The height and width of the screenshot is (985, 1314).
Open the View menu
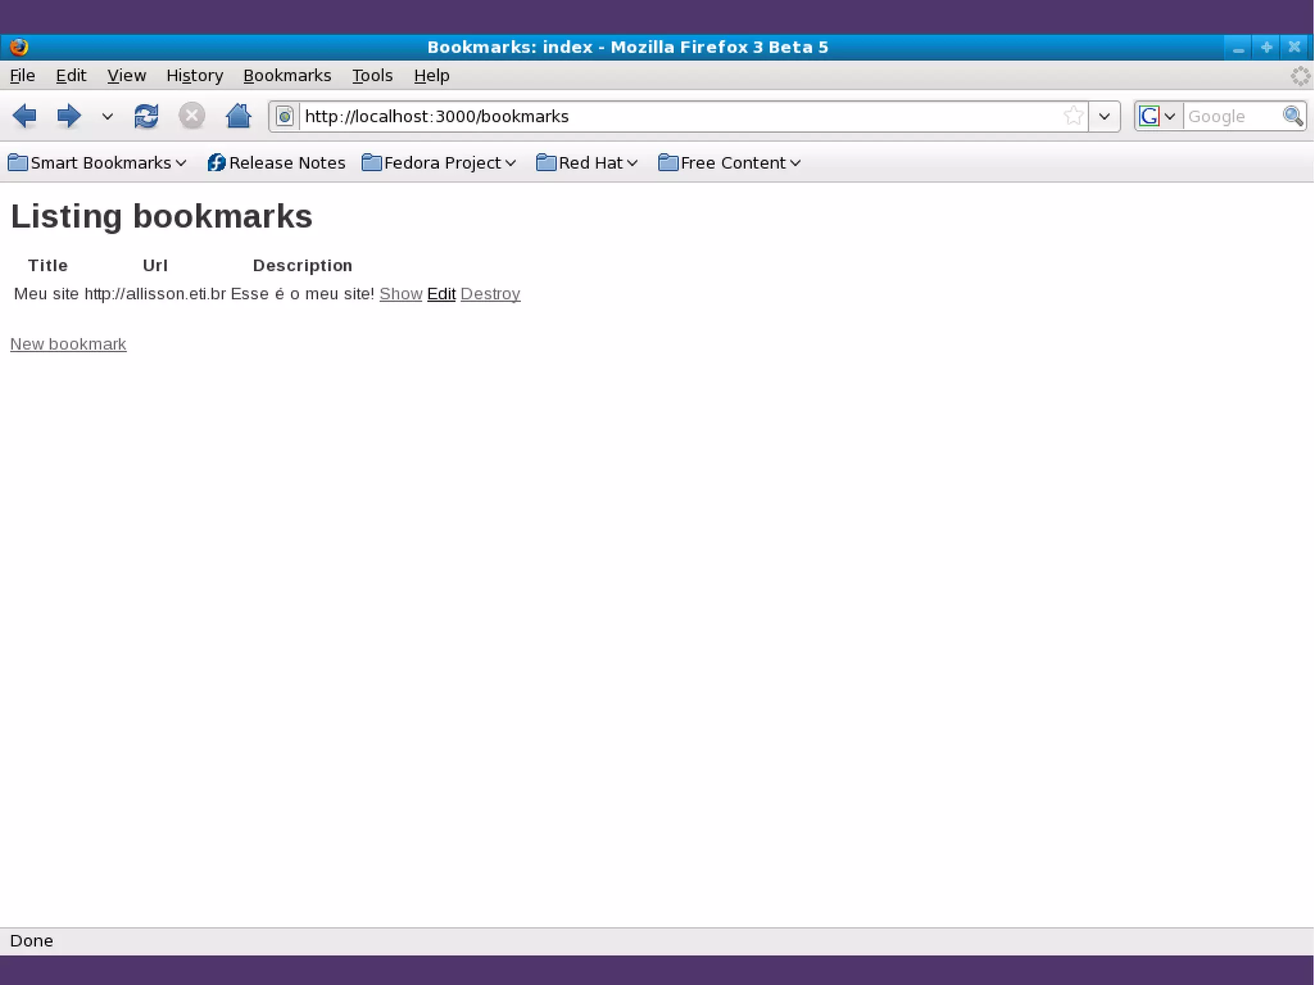coord(126,76)
